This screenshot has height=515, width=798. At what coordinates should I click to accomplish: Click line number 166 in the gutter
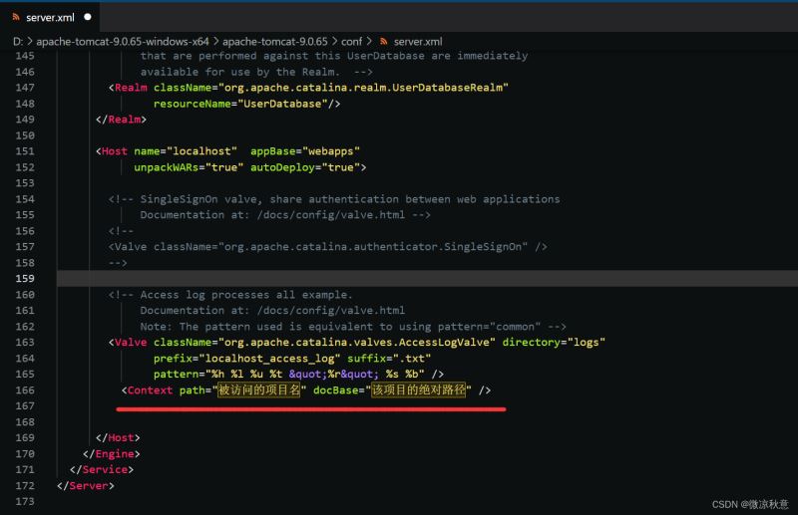25,389
